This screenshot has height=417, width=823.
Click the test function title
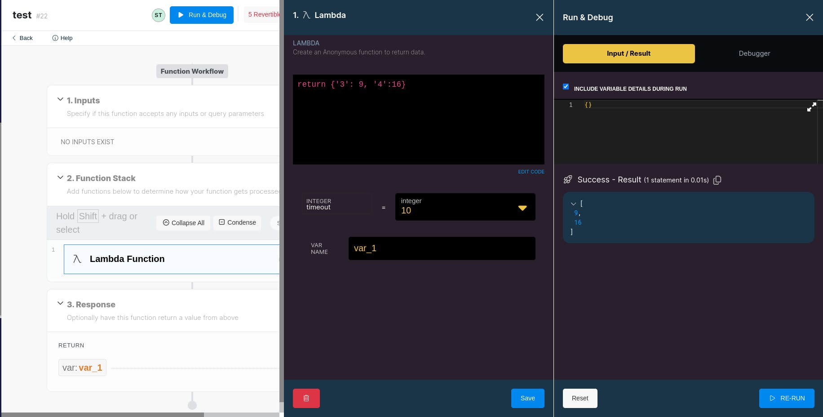[x=22, y=15]
